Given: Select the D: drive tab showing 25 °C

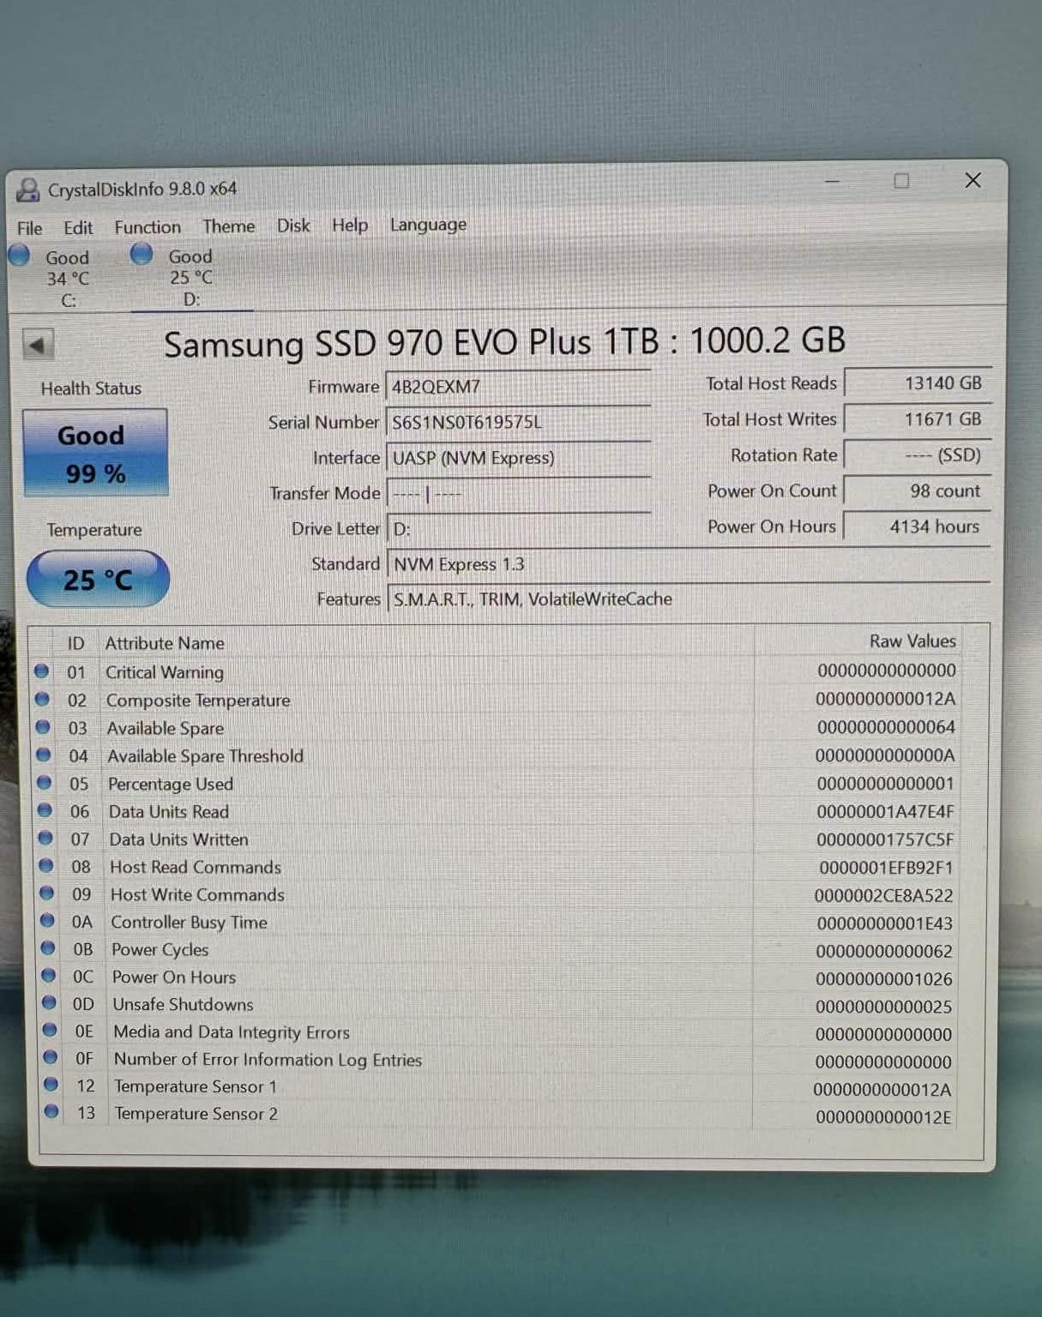Looking at the screenshot, I should pyautogui.click(x=191, y=277).
